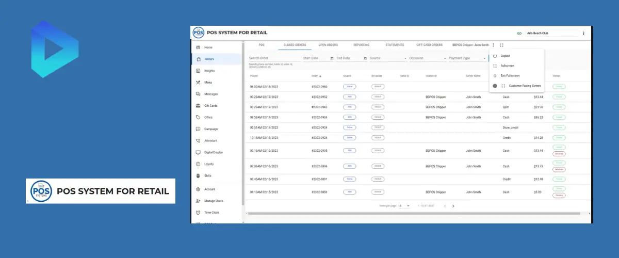Image resolution: width=619 pixels, height=258 pixels.
Task: Open order #2302-0891
Action: [x=319, y=179]
